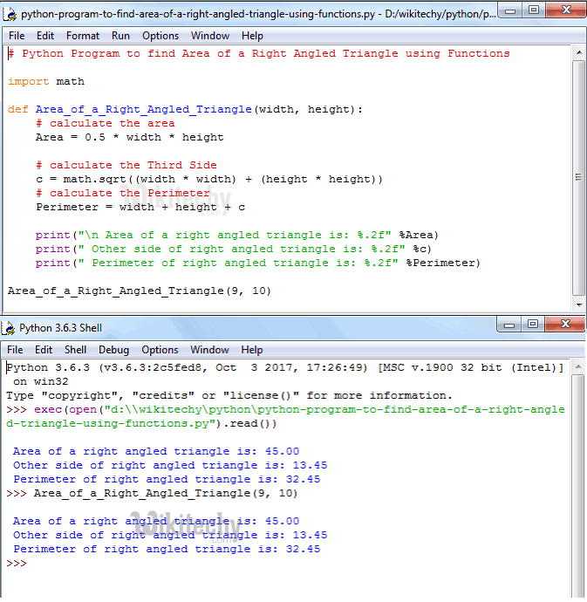Open the Window menu in the Python Shell
Viewport: 587px width, 602px height.
[x=209, y=350]
